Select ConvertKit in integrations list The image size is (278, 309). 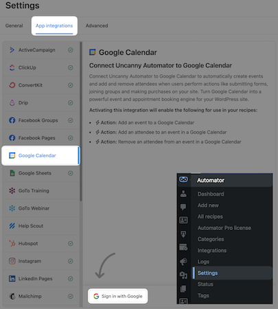point(41,85)
